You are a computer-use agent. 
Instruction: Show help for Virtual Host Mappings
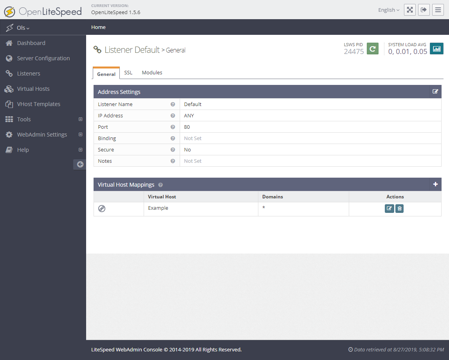click(x=160, y=185)
